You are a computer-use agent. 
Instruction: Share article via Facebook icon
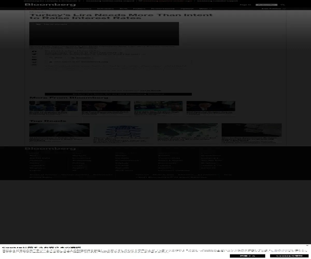coord(34,51)
